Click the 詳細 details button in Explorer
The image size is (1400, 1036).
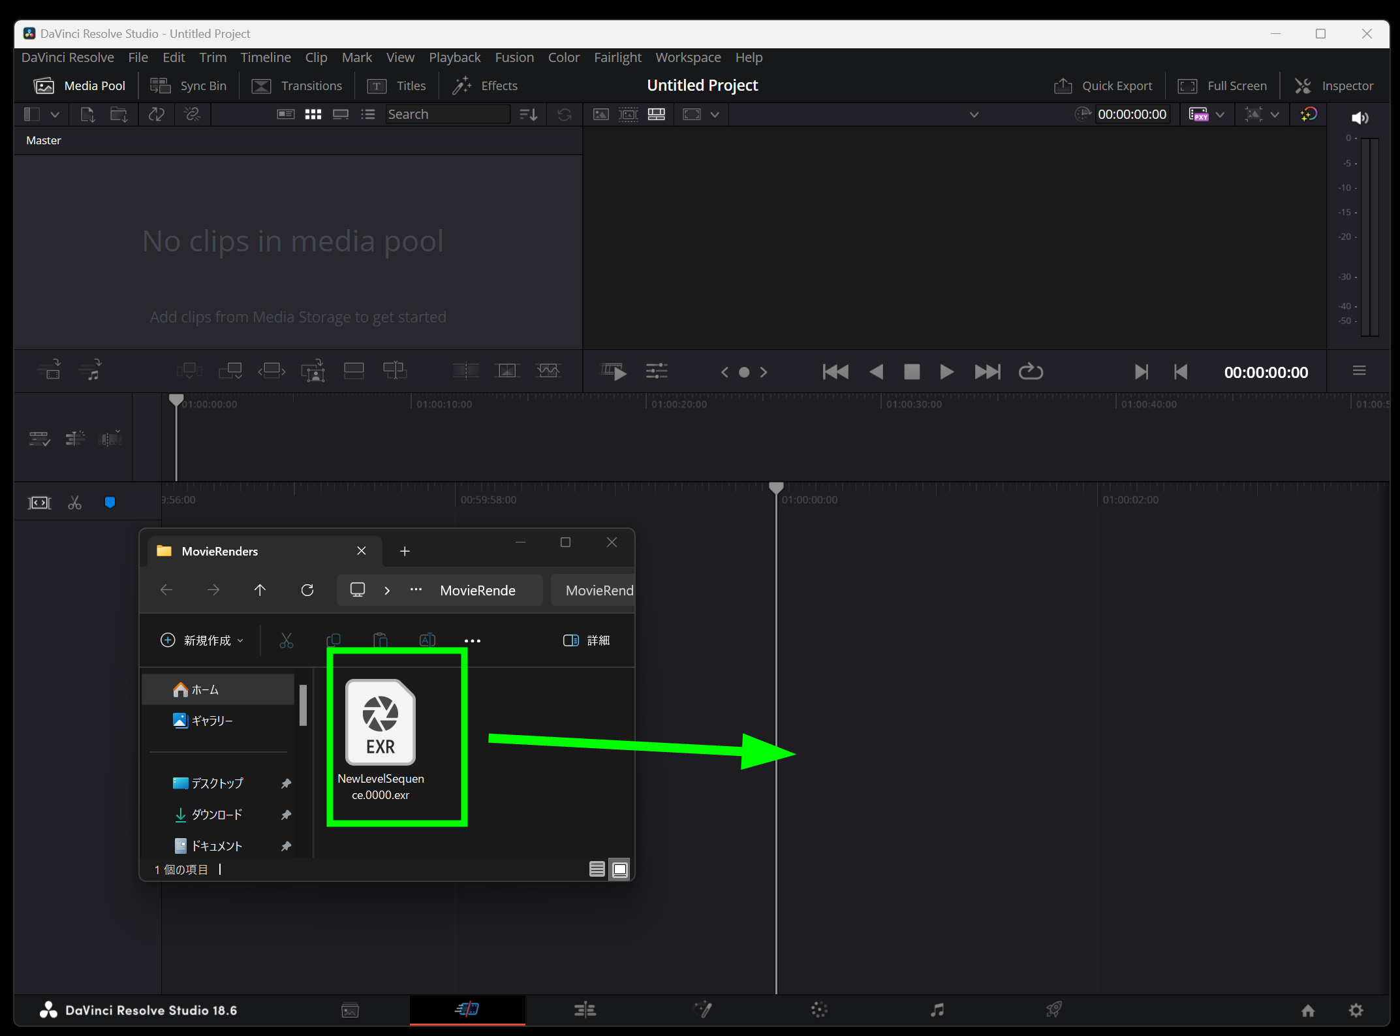click(x=586, y=640)
